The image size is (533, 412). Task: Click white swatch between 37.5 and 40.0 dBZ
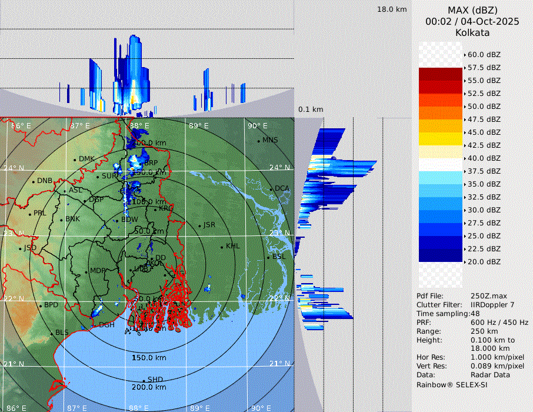click(x=441, y=164)
